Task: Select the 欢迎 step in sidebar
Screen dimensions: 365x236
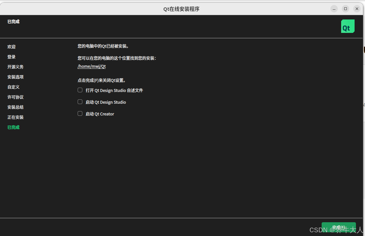Action: click(11, 47)
